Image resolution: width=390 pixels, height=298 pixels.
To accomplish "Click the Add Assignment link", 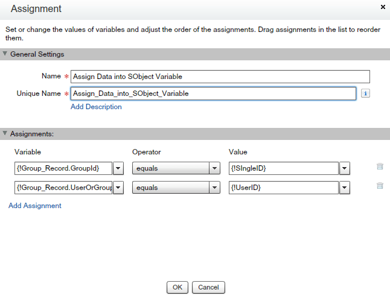I will [x=35, y=206].
